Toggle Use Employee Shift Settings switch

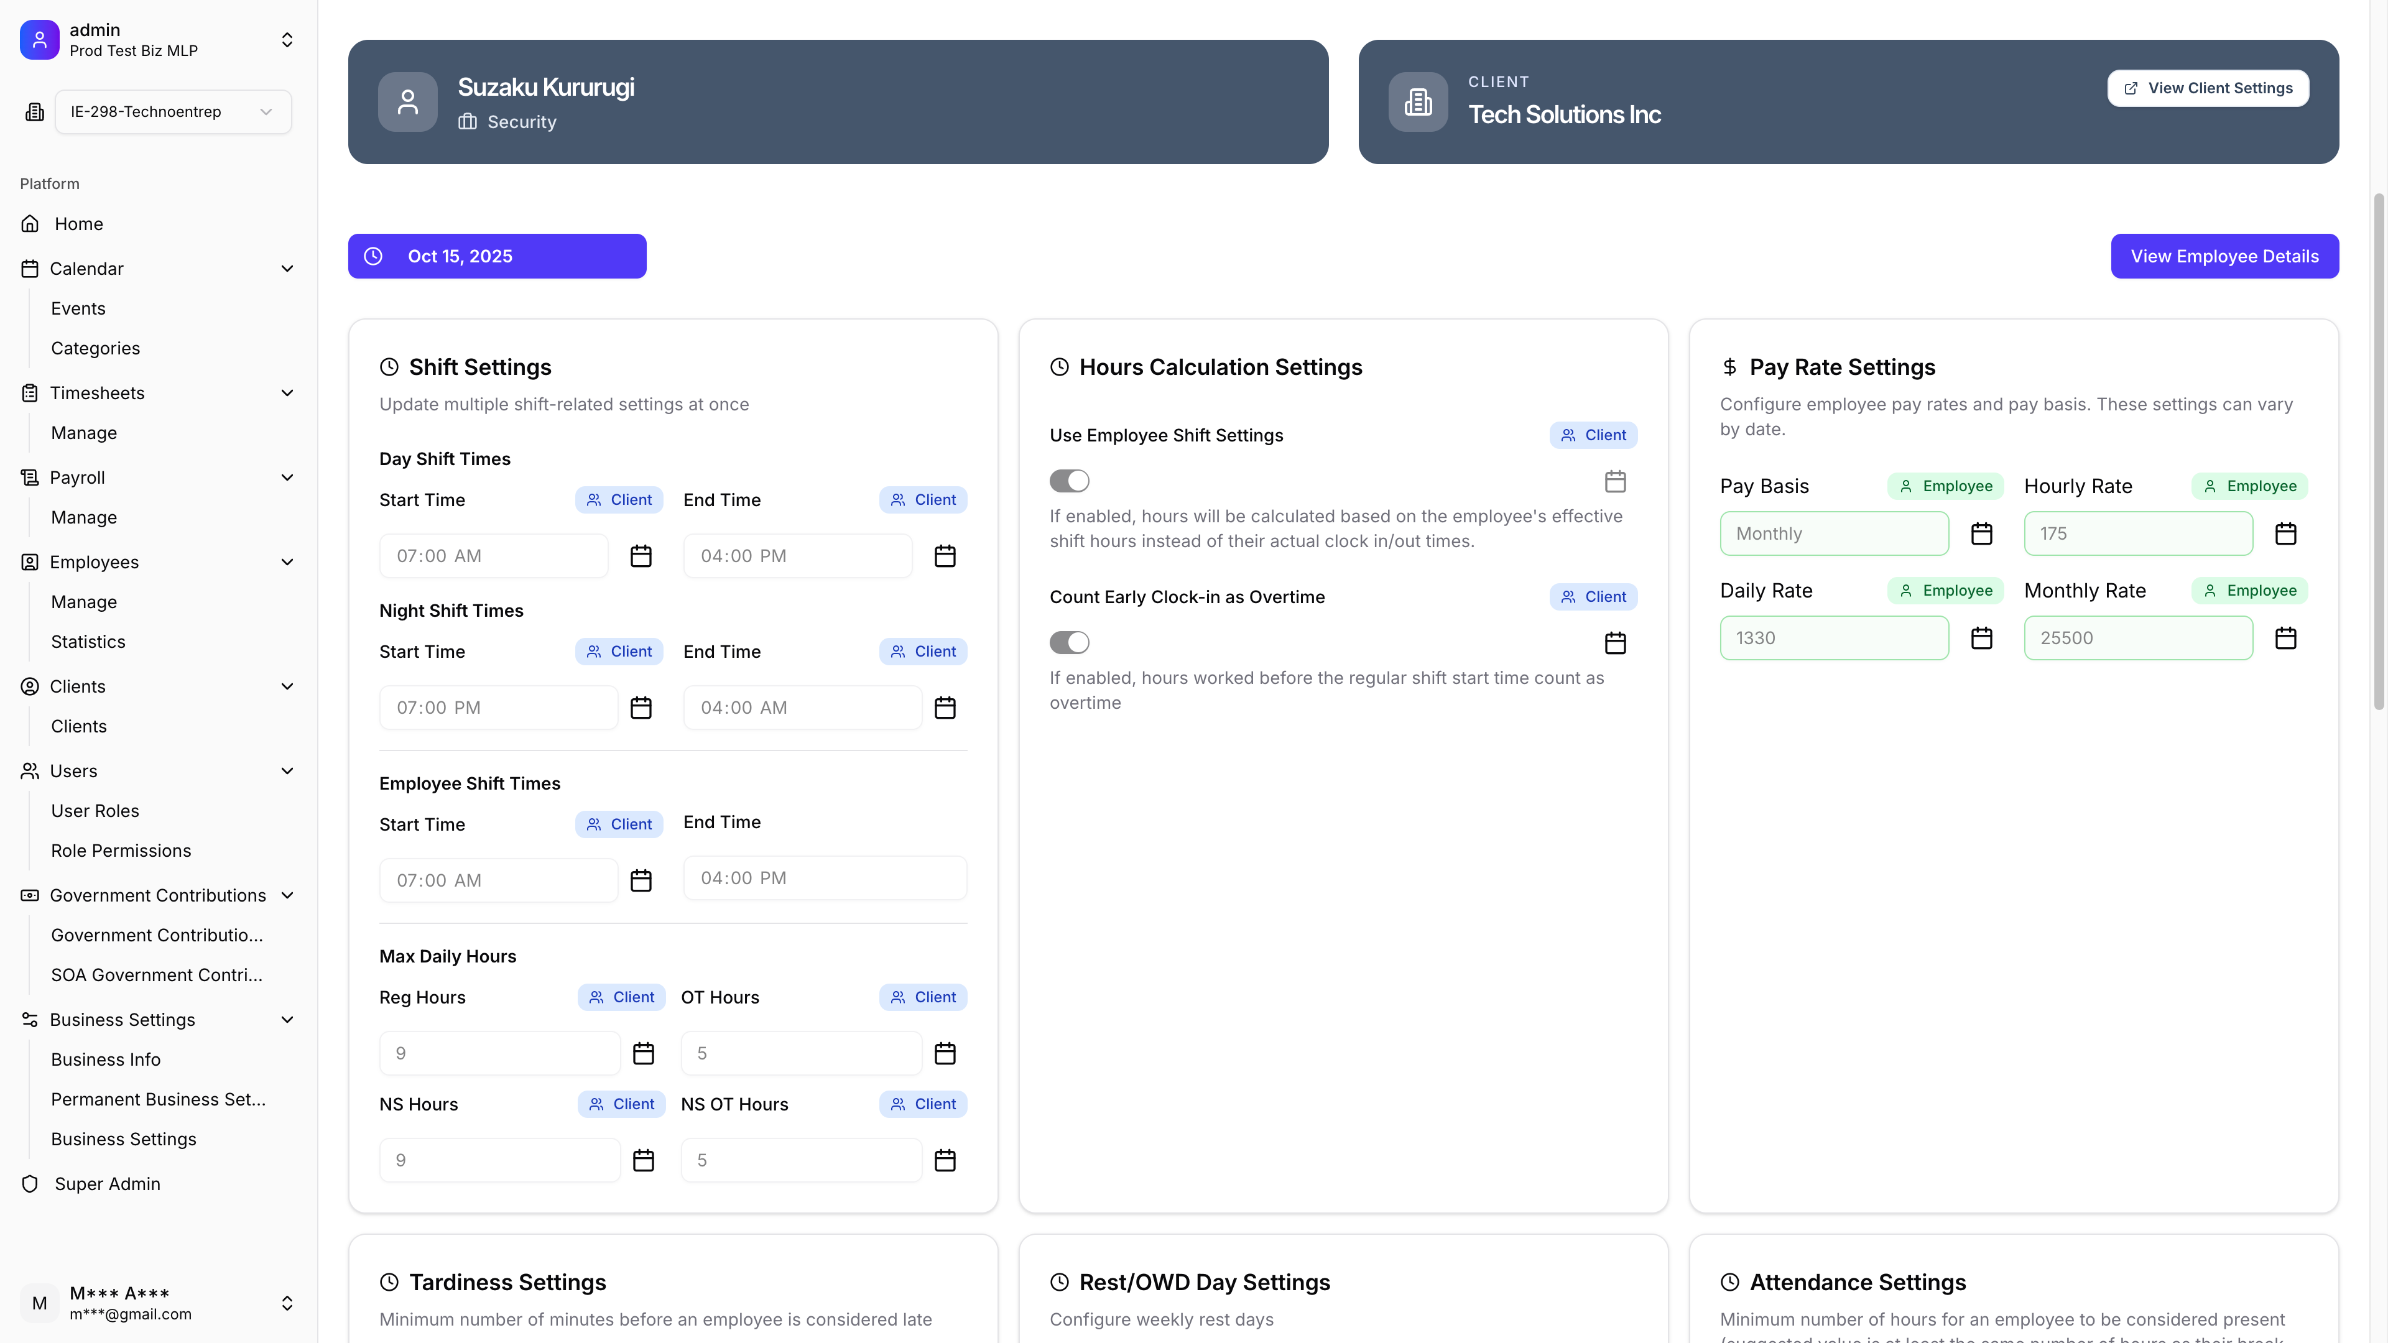(1069, 481)
